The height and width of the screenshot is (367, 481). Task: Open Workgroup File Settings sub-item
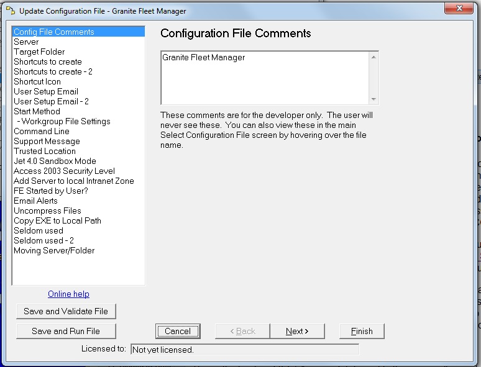click(78, 121)
